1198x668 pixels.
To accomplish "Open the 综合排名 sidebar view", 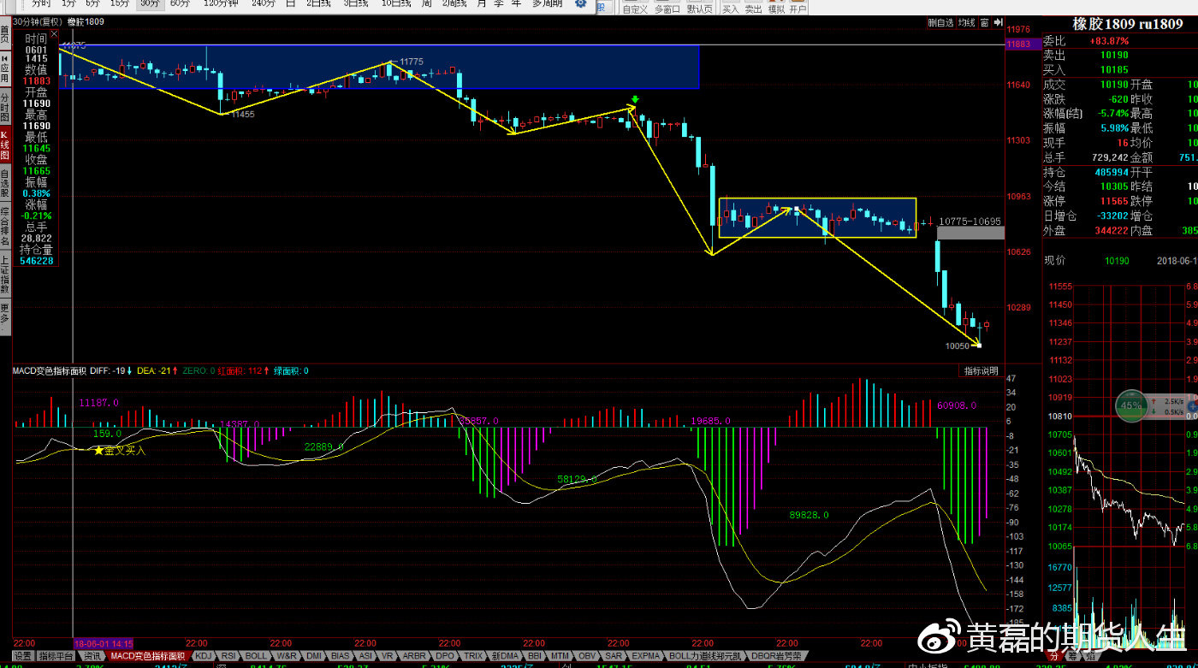I will [5, 223].
